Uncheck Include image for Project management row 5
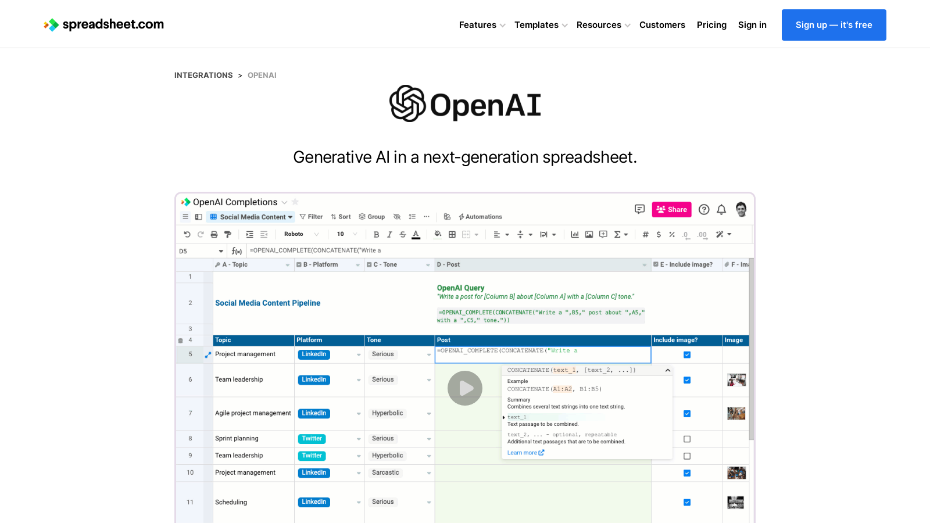930x523 pixels. 687,355
